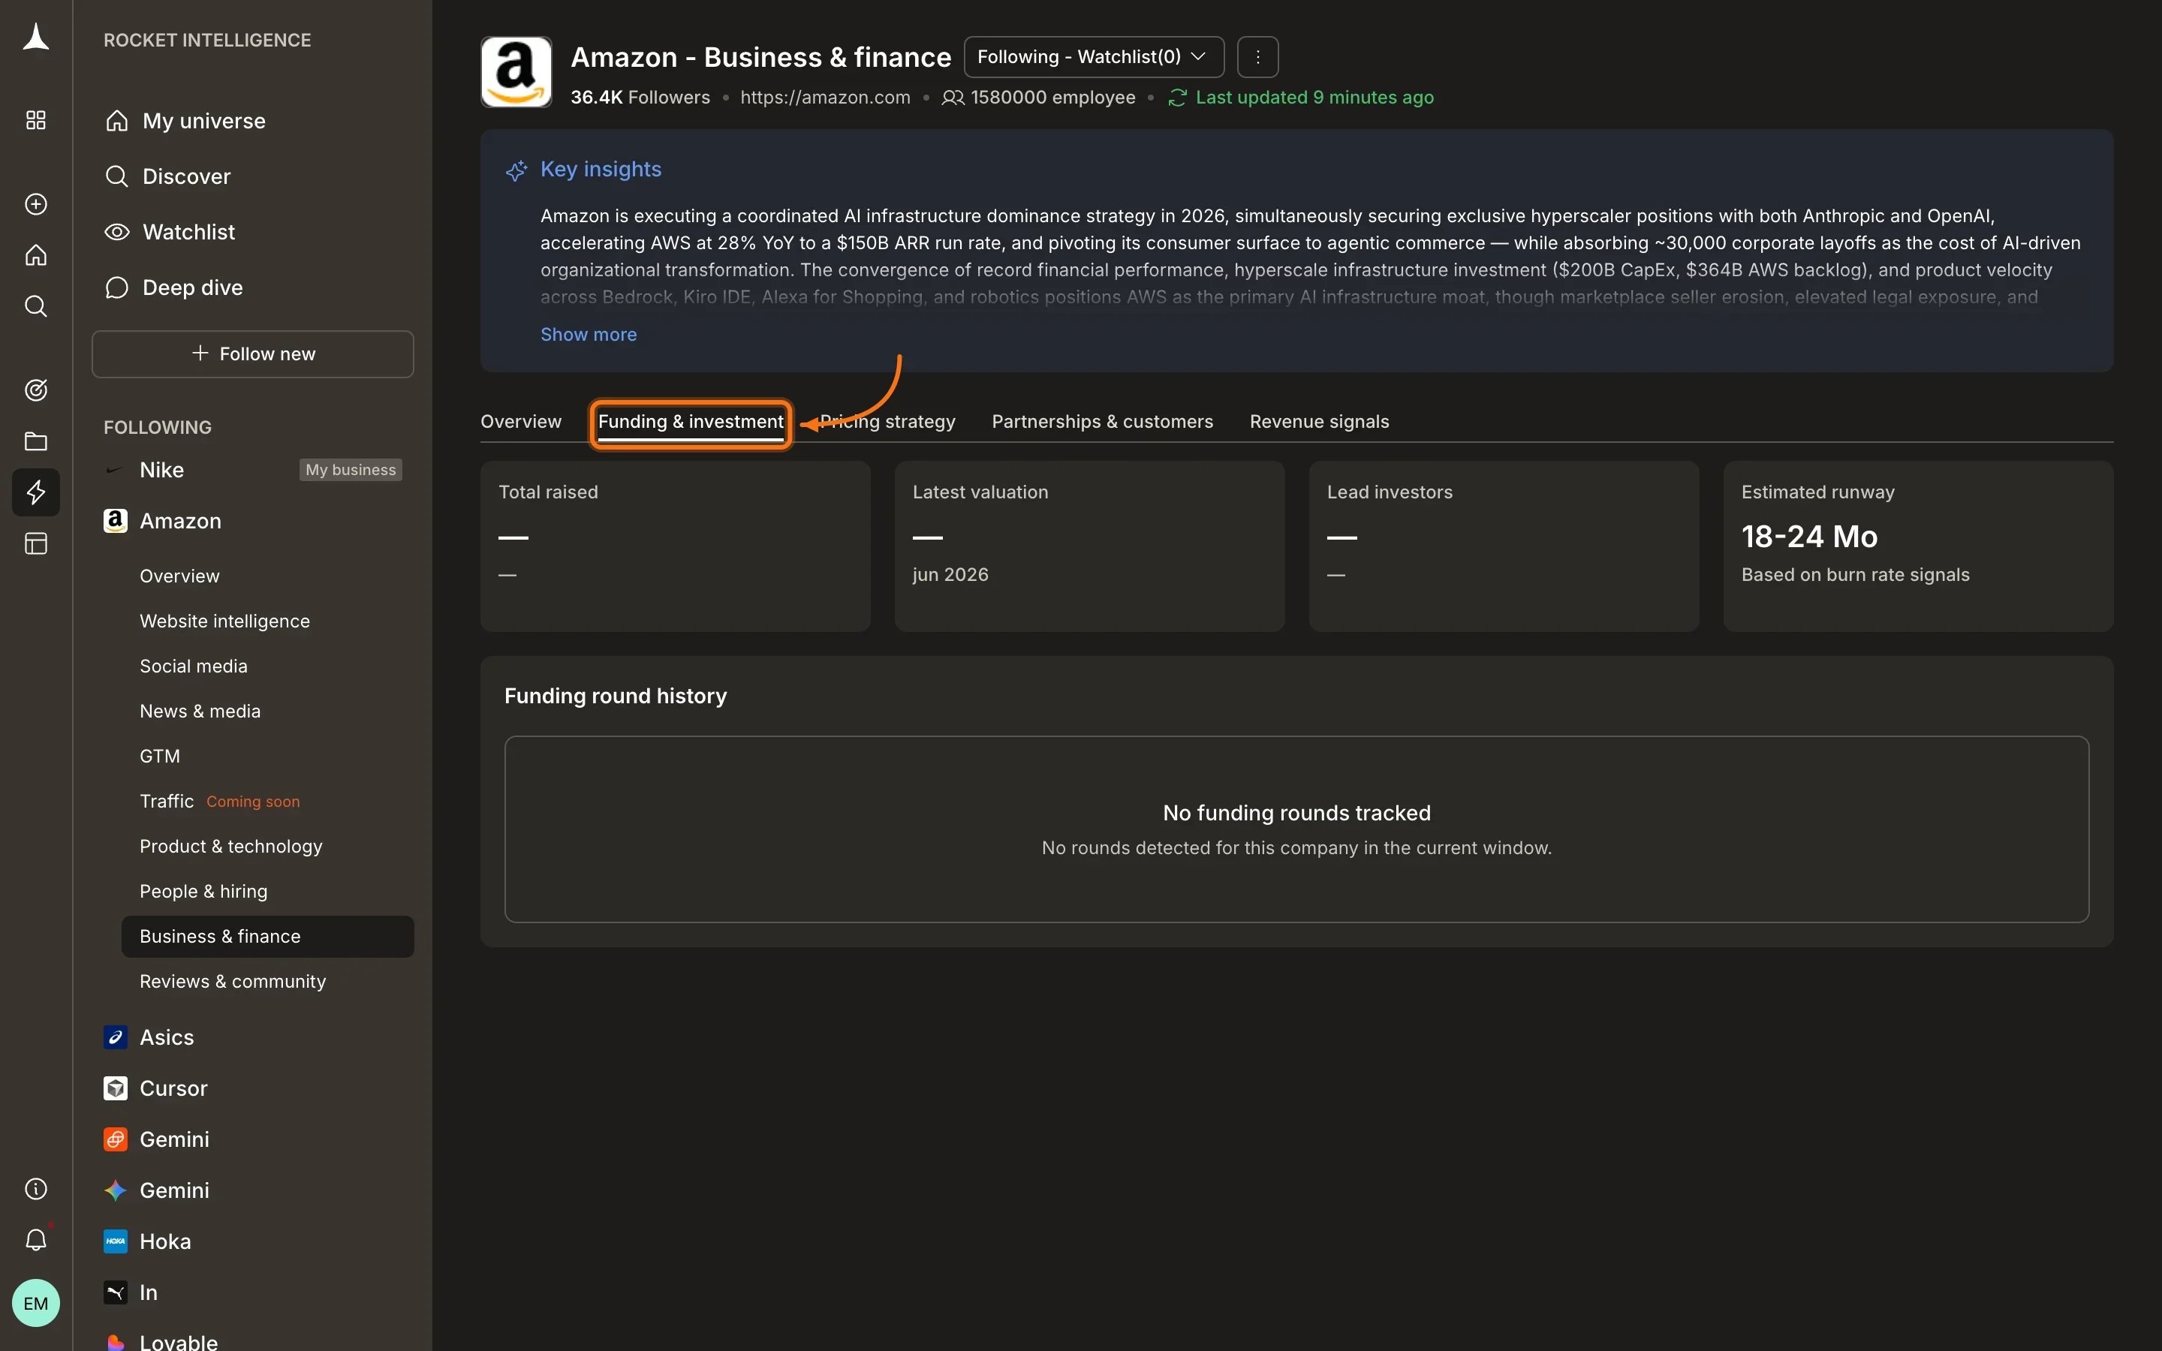Viewport: 2162px width, 1351px height.
Task: Open the https://amazon.com link
Action: click(824, 98)
